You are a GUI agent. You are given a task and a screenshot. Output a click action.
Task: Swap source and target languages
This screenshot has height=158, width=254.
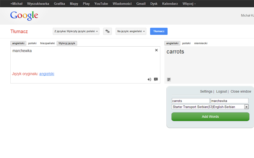[107, 31]
